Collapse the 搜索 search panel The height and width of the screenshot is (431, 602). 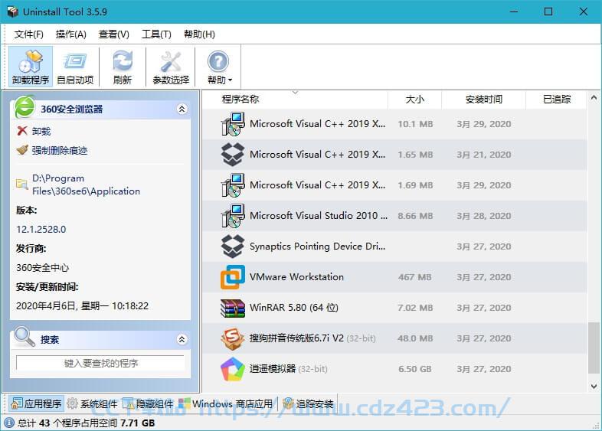pos(182,339)
